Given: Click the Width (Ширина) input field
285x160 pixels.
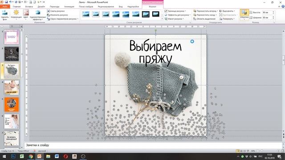Looking at the screenshot, I should pos(267,18).
